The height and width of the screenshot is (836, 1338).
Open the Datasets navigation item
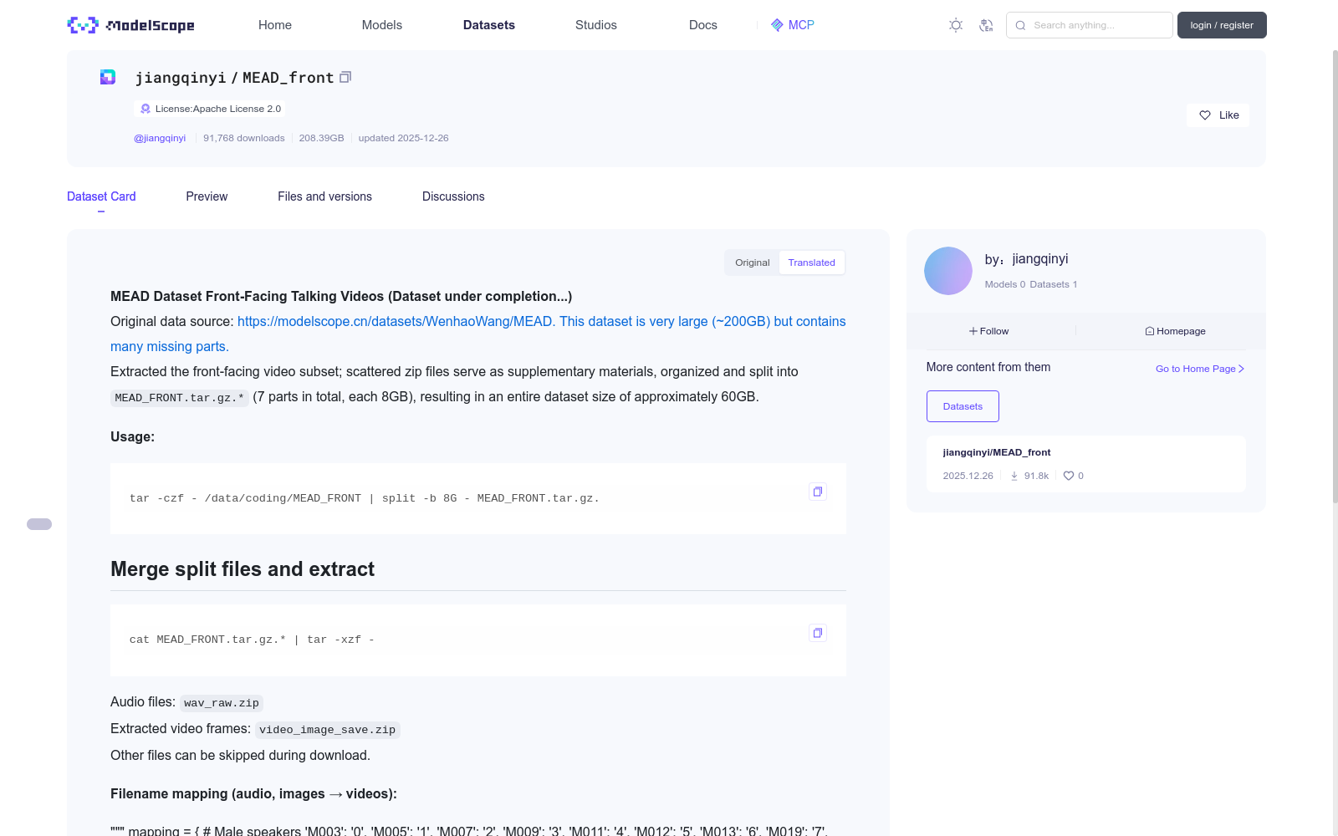(x=489, y=25)
